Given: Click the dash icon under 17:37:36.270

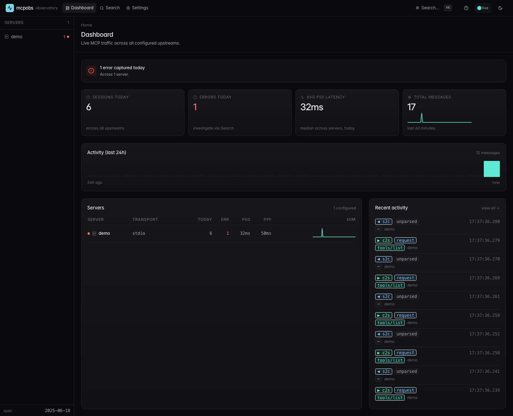Looking at the screenshot, I should [379, 267].
